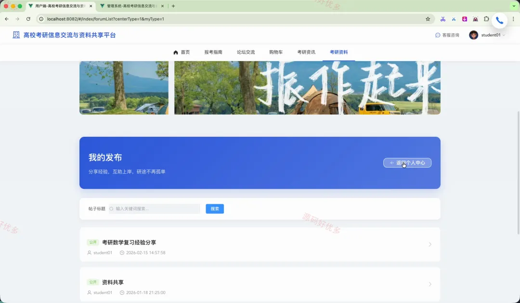The width and height of the screenshot is (520, 303).
Task: Click 返回个人中心 button
Action: coord(407,163)
